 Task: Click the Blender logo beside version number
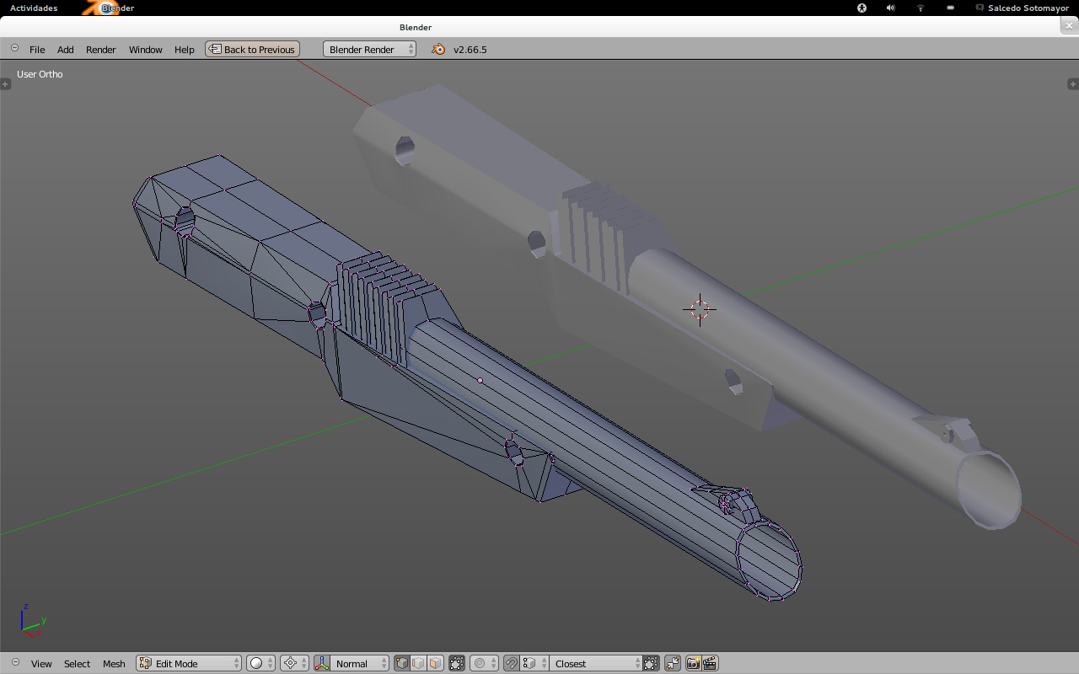(438, 50)
